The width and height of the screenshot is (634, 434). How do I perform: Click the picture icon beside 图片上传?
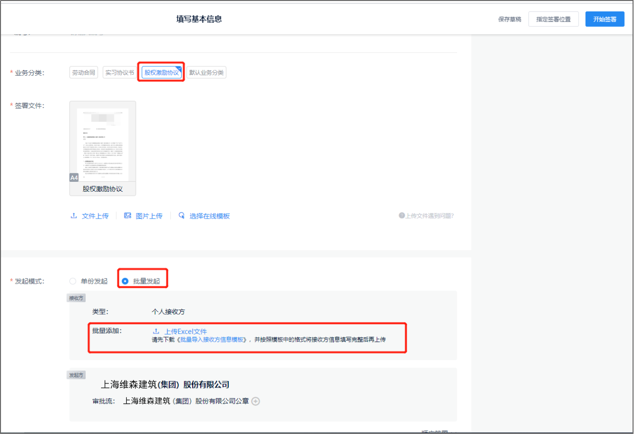[128, 216]
